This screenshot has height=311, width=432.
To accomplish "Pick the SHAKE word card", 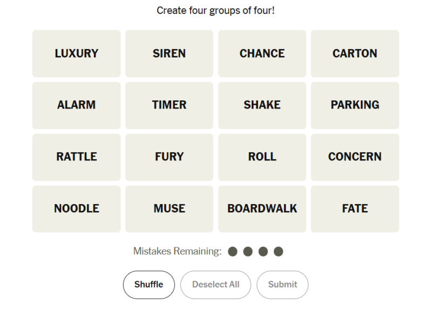I will (x=262, y=105).
